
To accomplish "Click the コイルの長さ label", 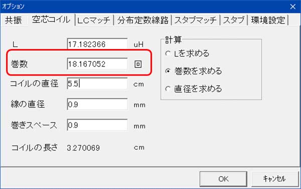I will coord(35,147).
